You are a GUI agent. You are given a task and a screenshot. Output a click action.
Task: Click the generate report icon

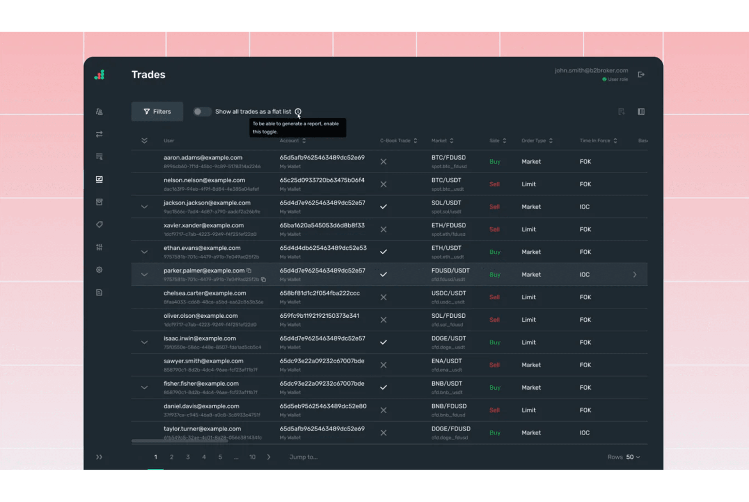pyautogui.click(x=621, y=112)
